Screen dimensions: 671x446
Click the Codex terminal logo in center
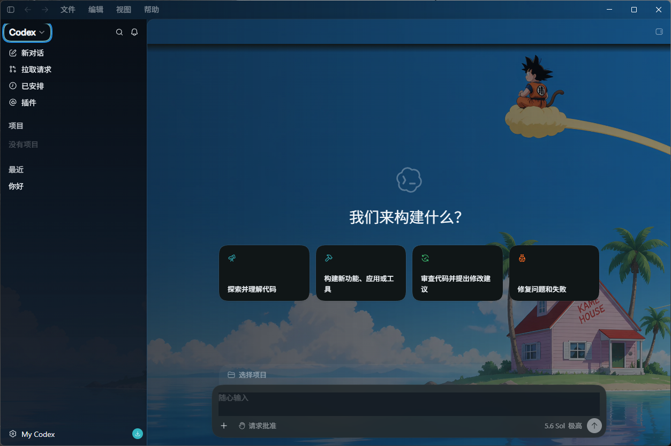coord(409,180)
